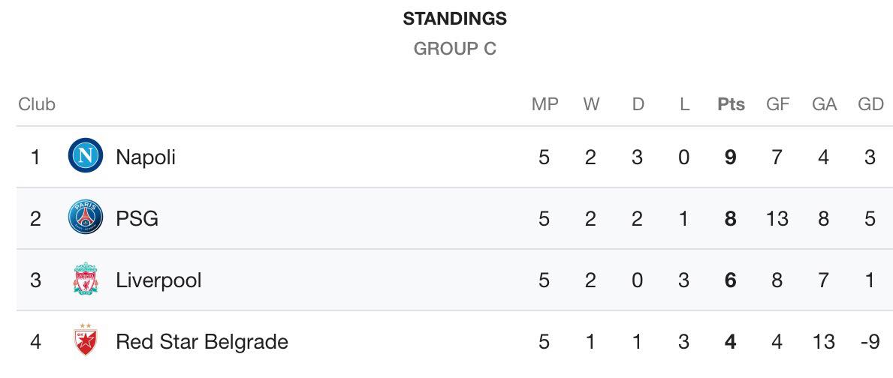The width and height of the screenshot is (893, 378).
Task: Open the Napoli team name link
Action: click(x=145, y=157)
